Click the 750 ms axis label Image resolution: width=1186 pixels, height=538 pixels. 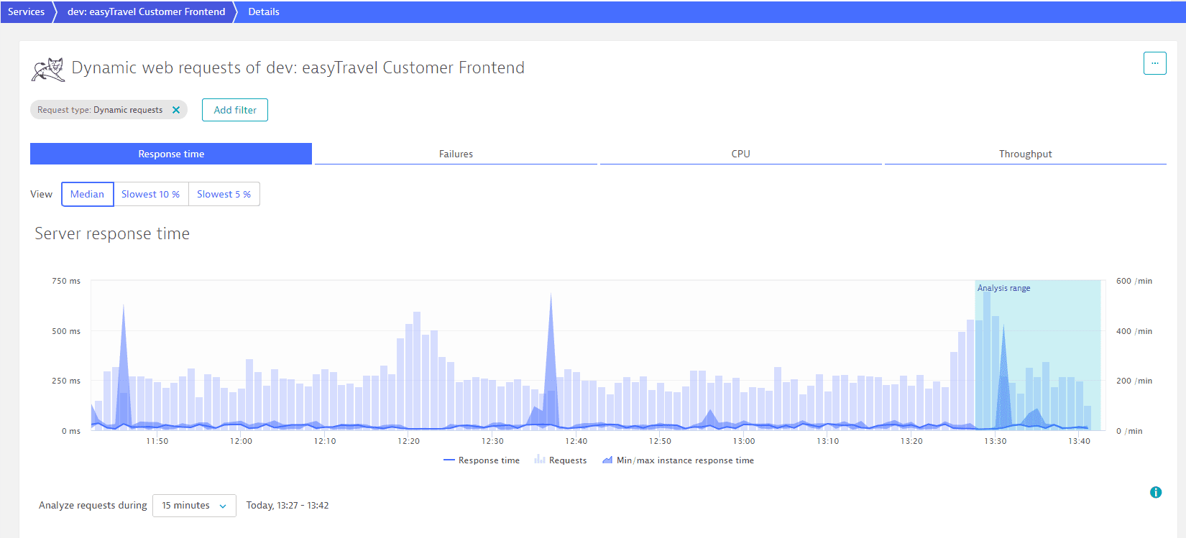coord(66,281)
